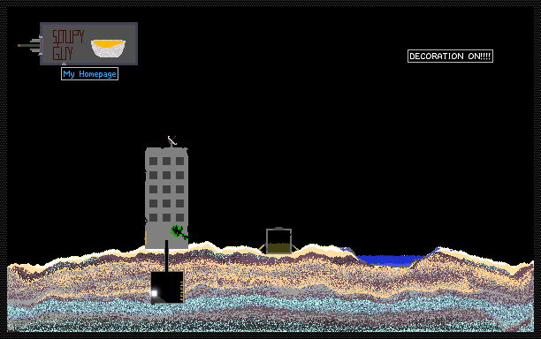Click the thruster rod left of the logo
The image size is (541, 339).
point(29,46)
